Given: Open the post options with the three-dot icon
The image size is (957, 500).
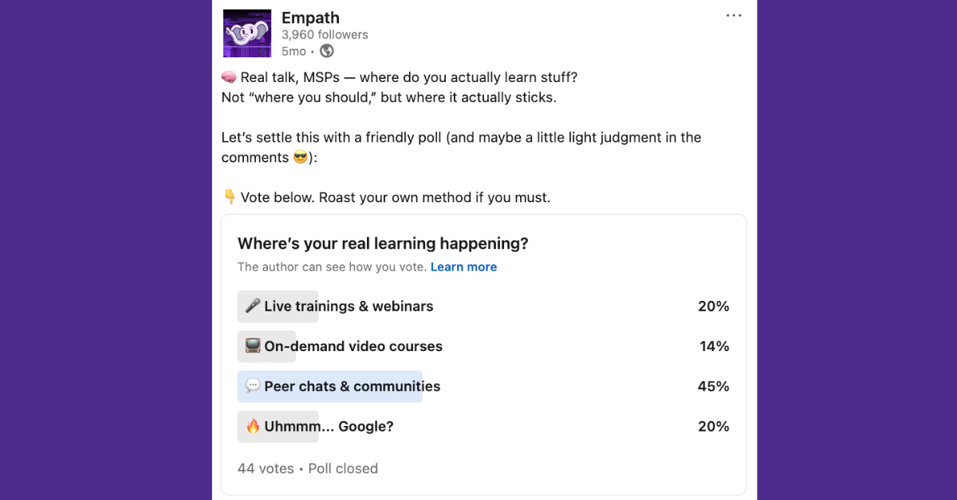Looking at the screenshot, I should [734, 14].
